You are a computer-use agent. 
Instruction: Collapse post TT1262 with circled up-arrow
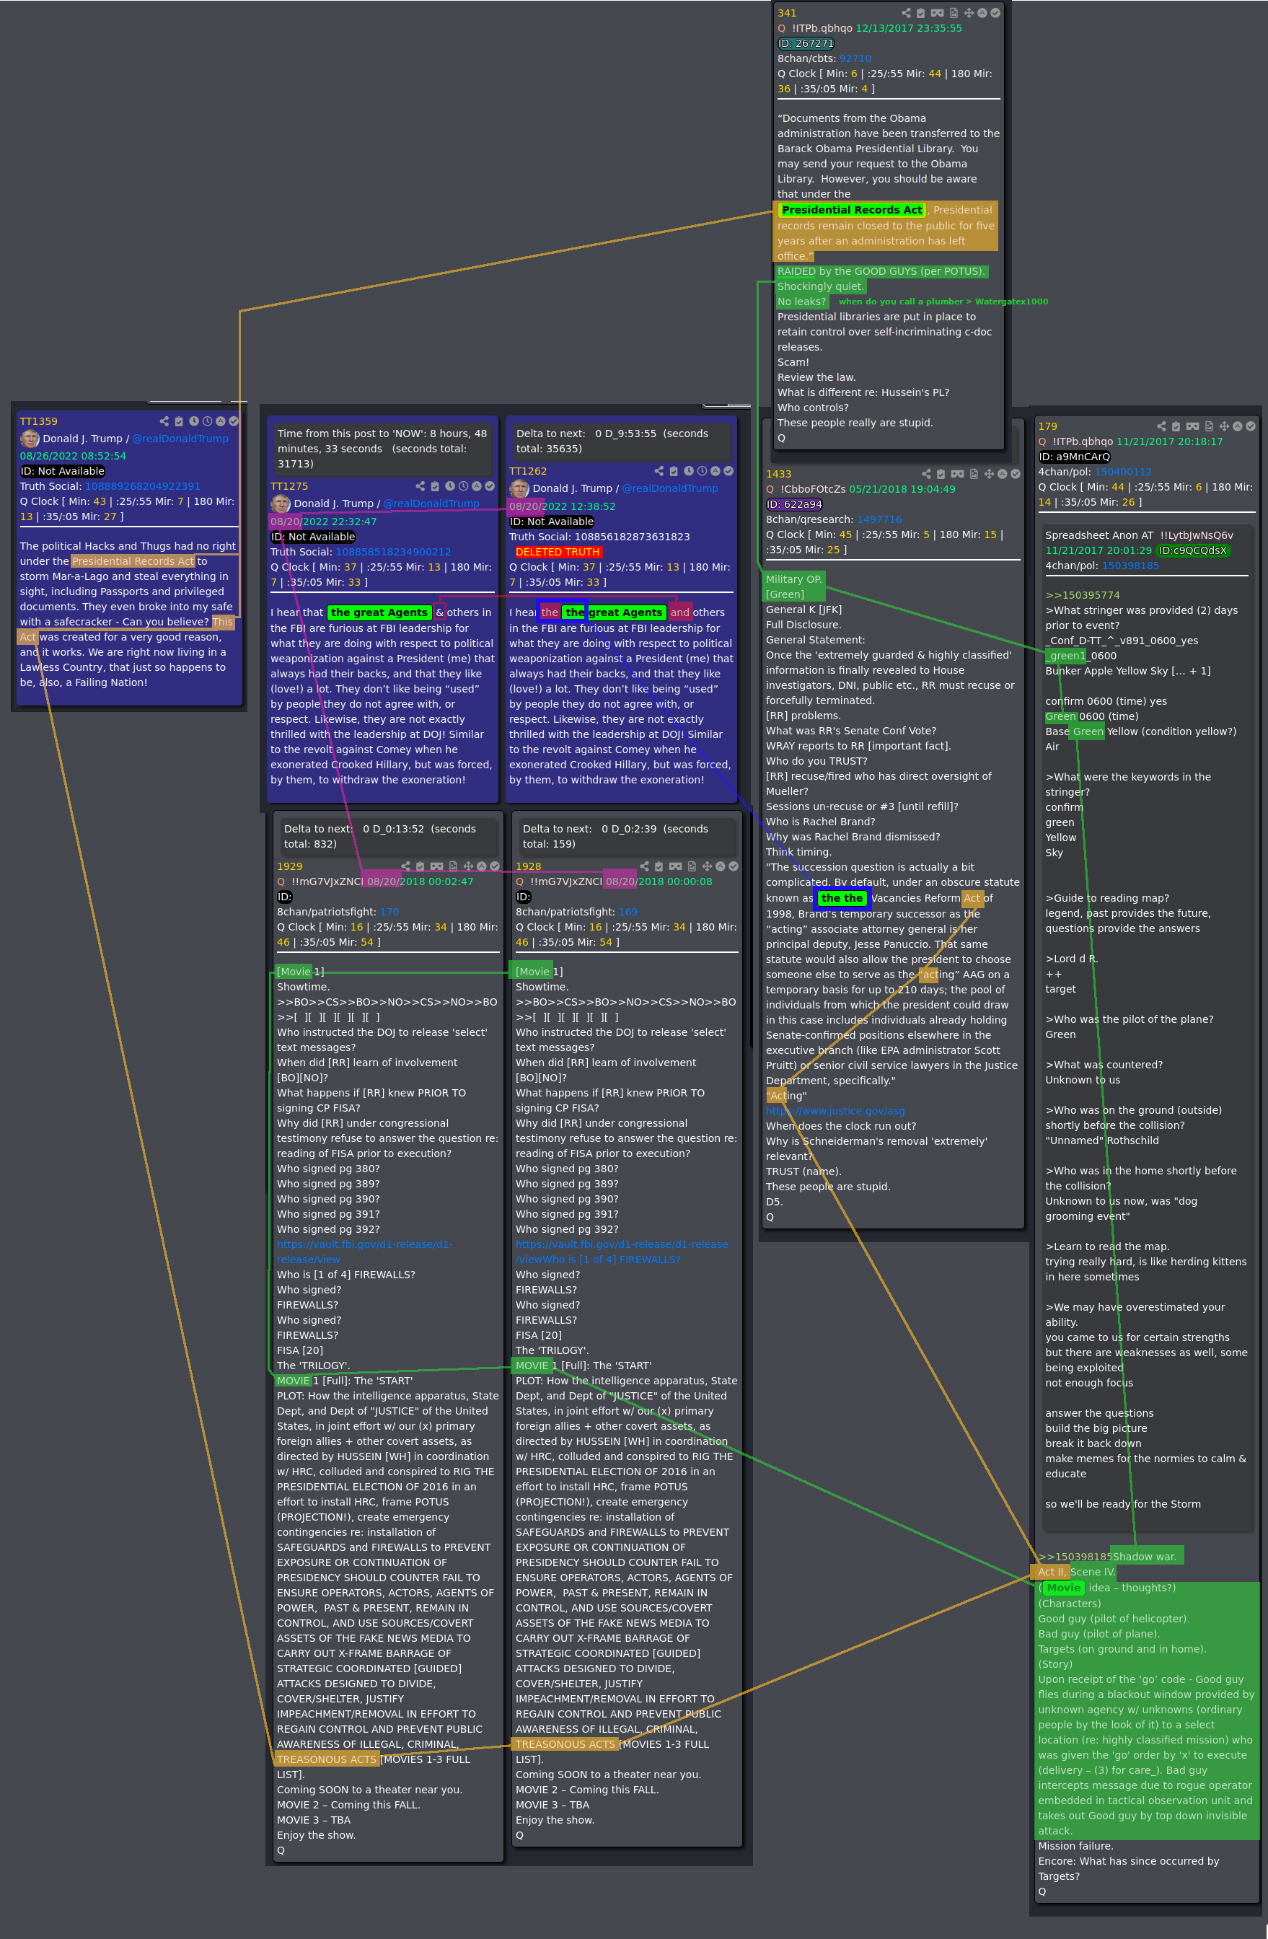click(x=715, y=471)
